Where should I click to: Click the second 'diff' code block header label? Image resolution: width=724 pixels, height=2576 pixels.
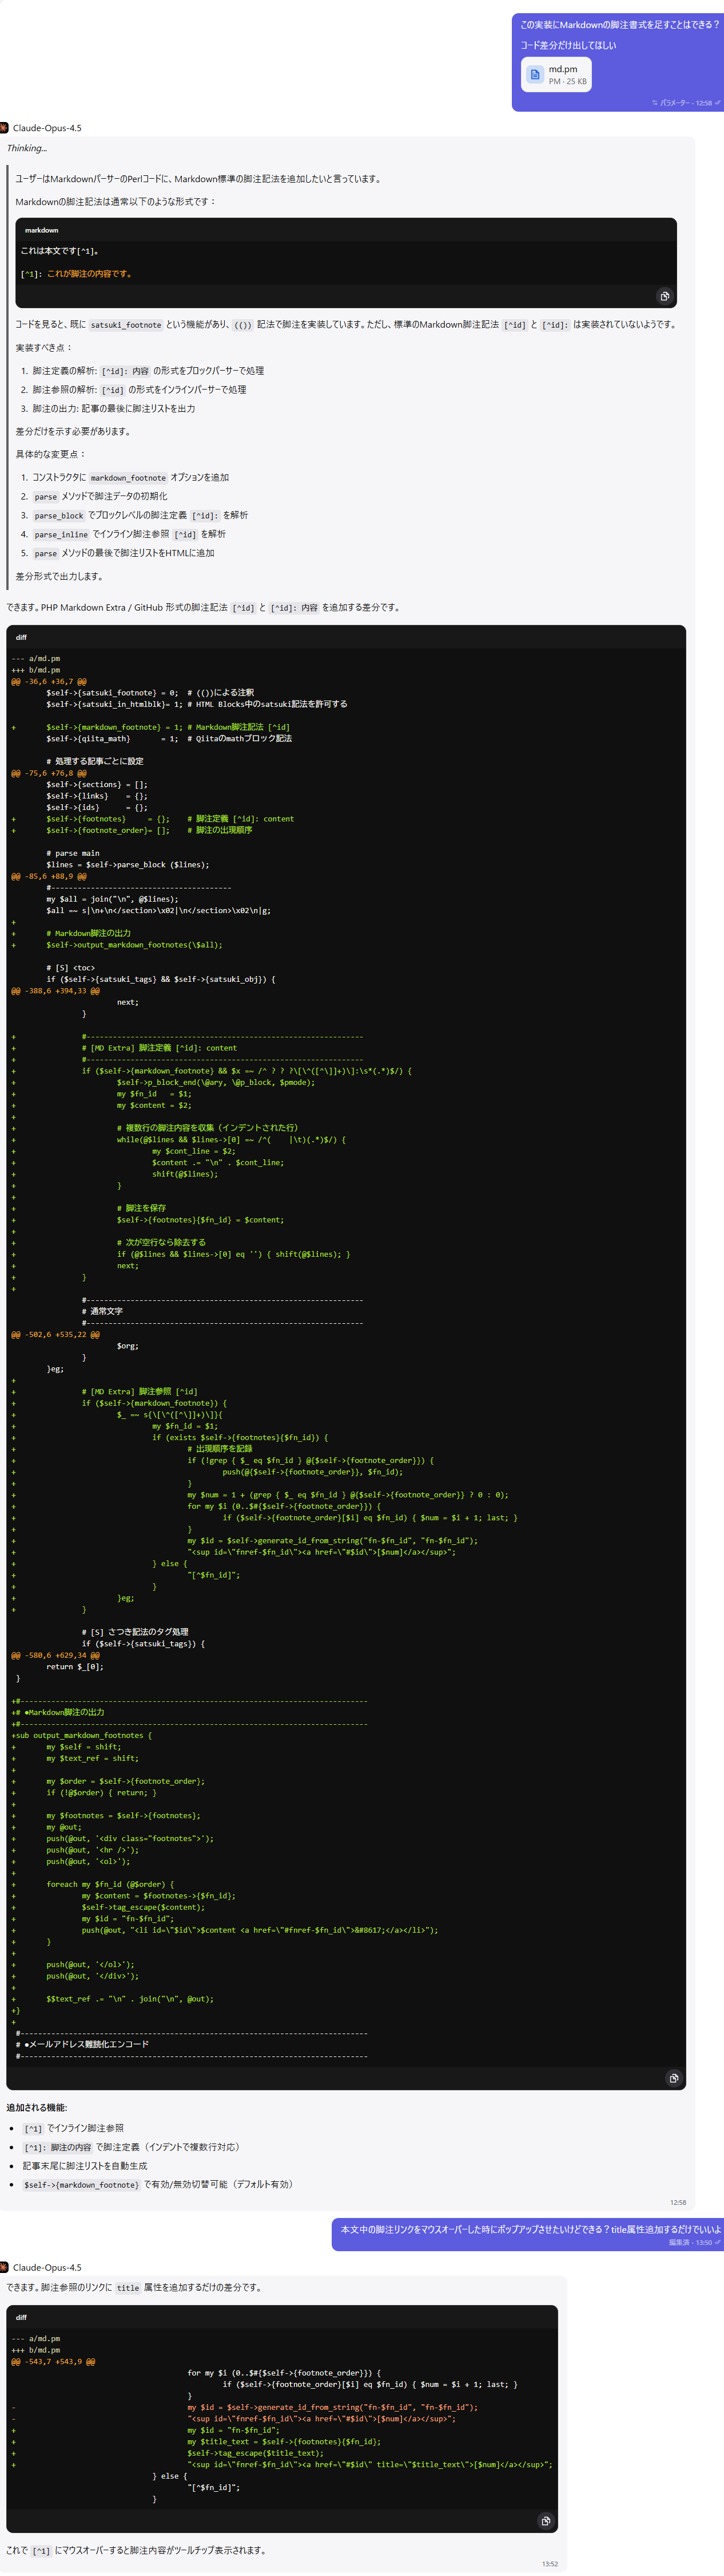pos(21,2317)
